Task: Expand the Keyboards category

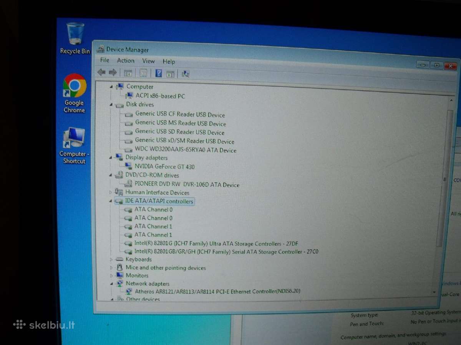Action: tap(111, 260)
